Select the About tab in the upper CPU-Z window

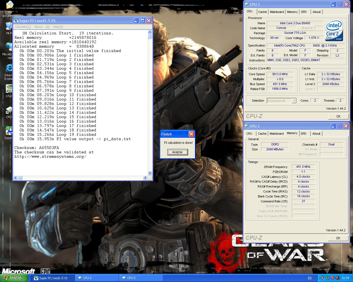[x=316, y=12]
